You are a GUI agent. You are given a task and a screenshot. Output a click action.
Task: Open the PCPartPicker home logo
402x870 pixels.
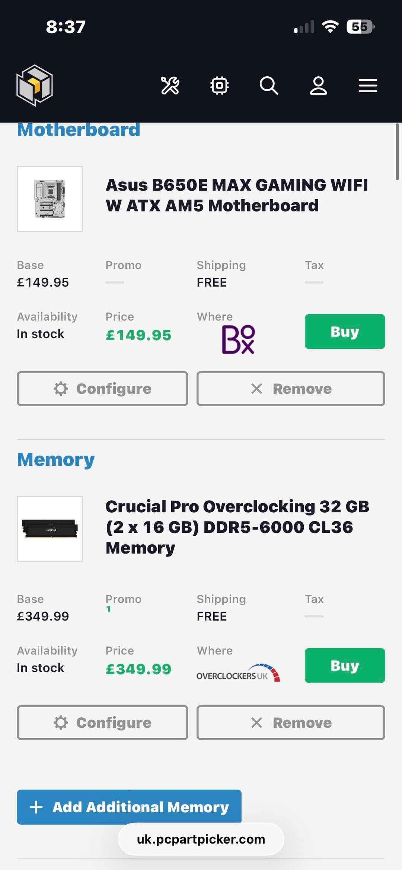tap(35, 85)
